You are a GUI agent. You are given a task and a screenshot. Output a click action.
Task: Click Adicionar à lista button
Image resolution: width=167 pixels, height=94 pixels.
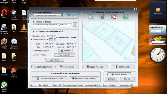(x=67, y=67)
